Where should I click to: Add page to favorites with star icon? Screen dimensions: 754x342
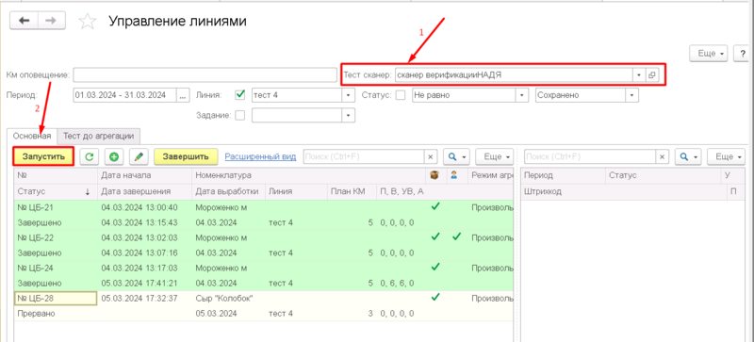coord(88,21)
